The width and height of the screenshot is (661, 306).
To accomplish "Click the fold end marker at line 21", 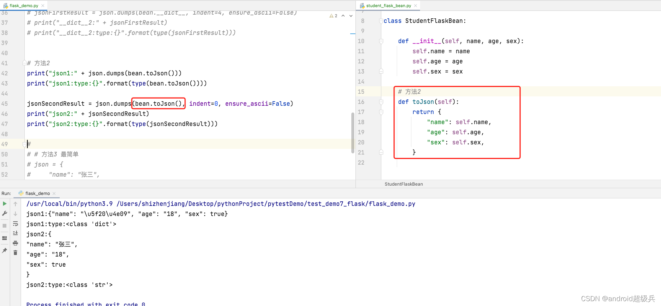I will click(x=381, y=152).
